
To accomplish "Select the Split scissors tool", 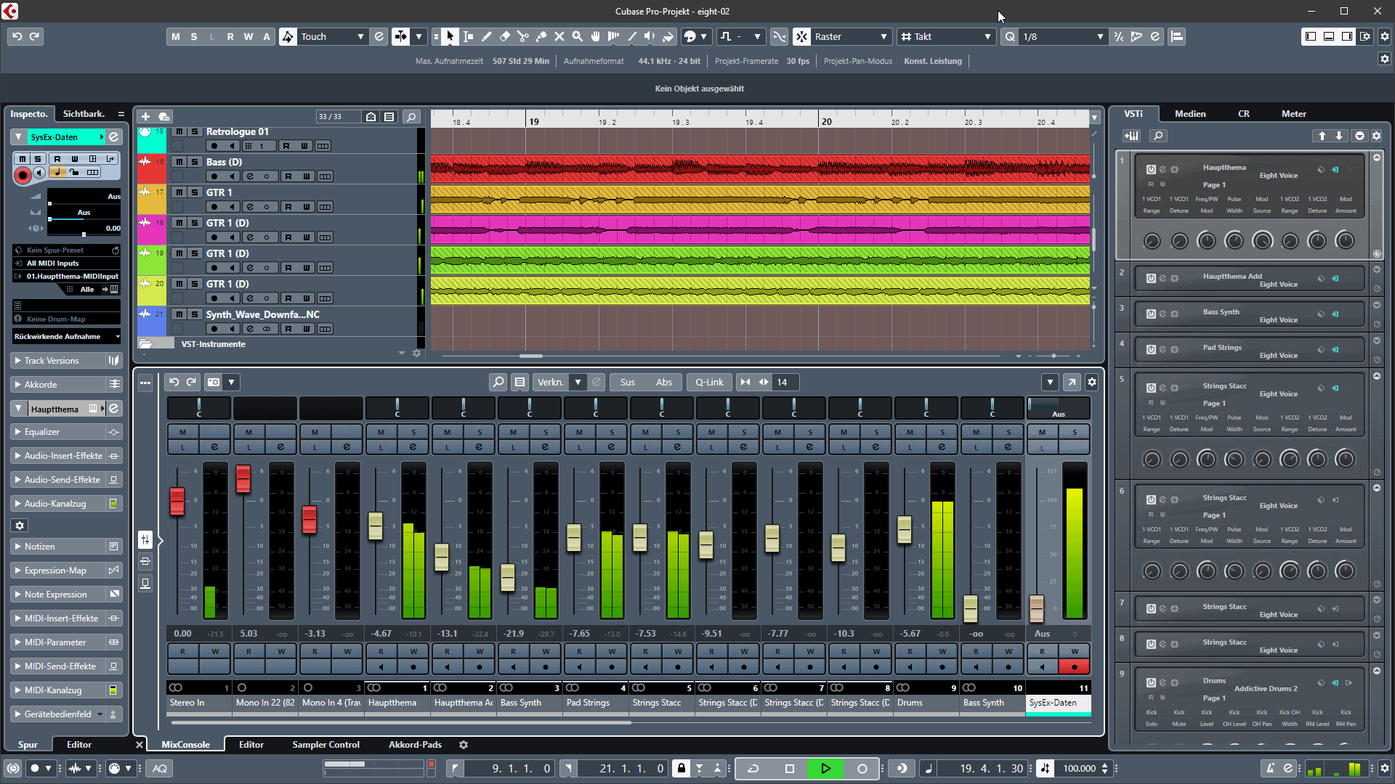I will (523, 36).
